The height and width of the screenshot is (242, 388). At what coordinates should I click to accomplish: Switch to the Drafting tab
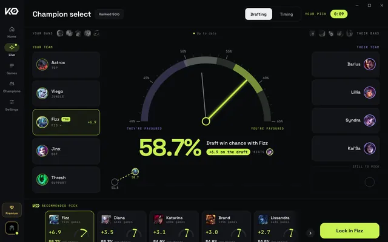(258, 14)
